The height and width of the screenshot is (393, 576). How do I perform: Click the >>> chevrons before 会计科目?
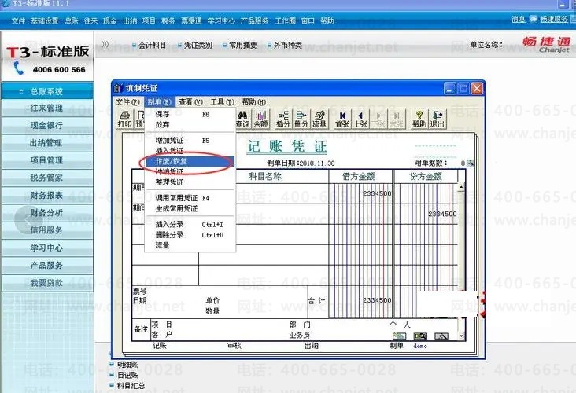[x=105, y=45]
